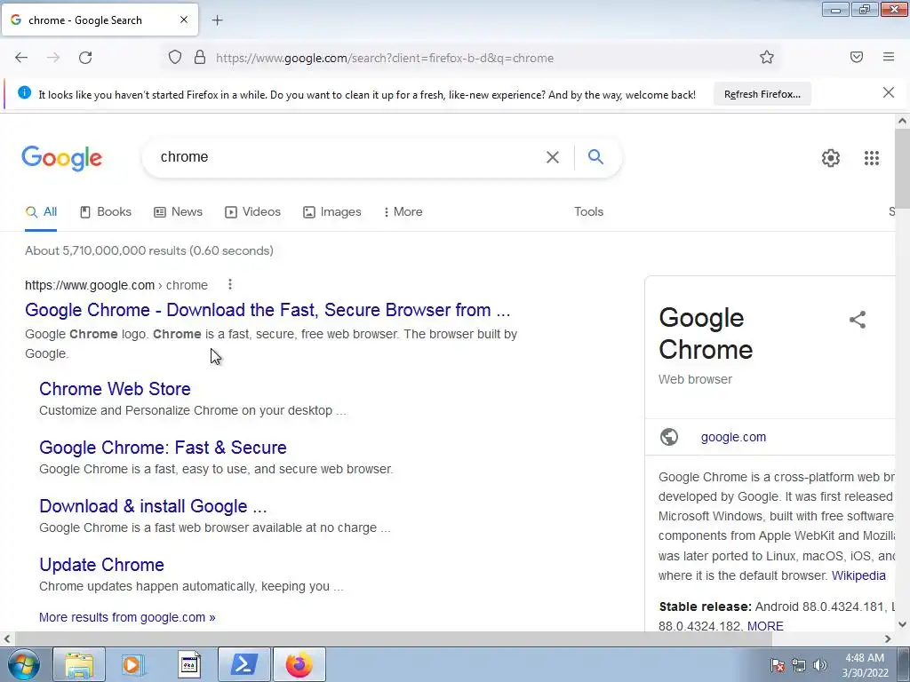Image resolution: width=910 pixels, height=682 pixels.
Task: Open three-dot menu beside google.com › chrome
Action: [230, 284]
